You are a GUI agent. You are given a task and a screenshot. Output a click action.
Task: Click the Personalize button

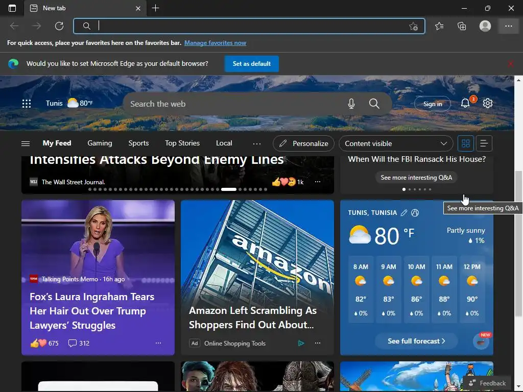[303, 143]
